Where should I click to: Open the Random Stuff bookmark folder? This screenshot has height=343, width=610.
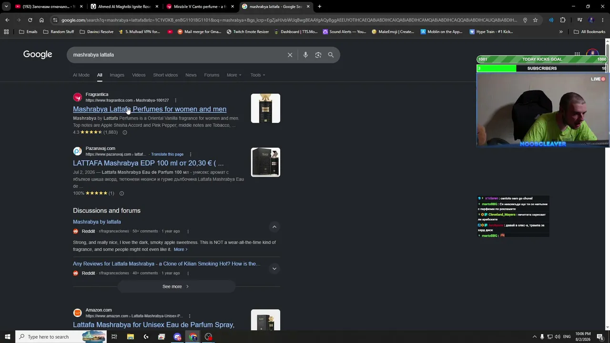pos(59,32)
